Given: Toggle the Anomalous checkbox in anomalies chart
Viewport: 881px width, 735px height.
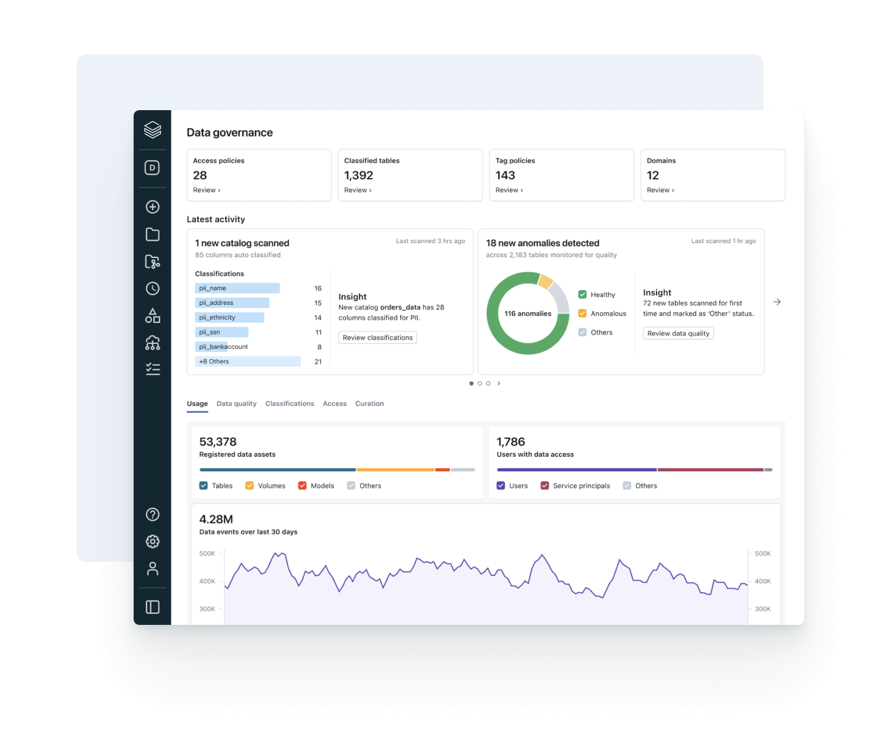Looking at the screenshot, I should tap(582, 313).
